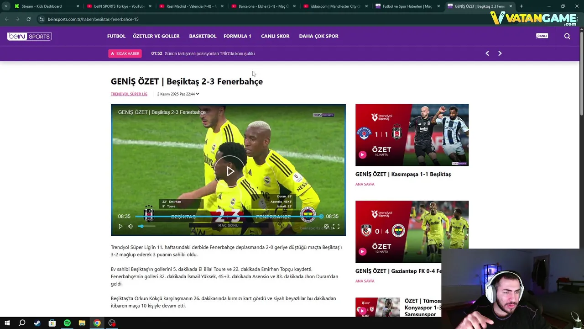Open the BASKETBOL menu
The height and width of the screenshot is (329, 584).
click(203, 36)
